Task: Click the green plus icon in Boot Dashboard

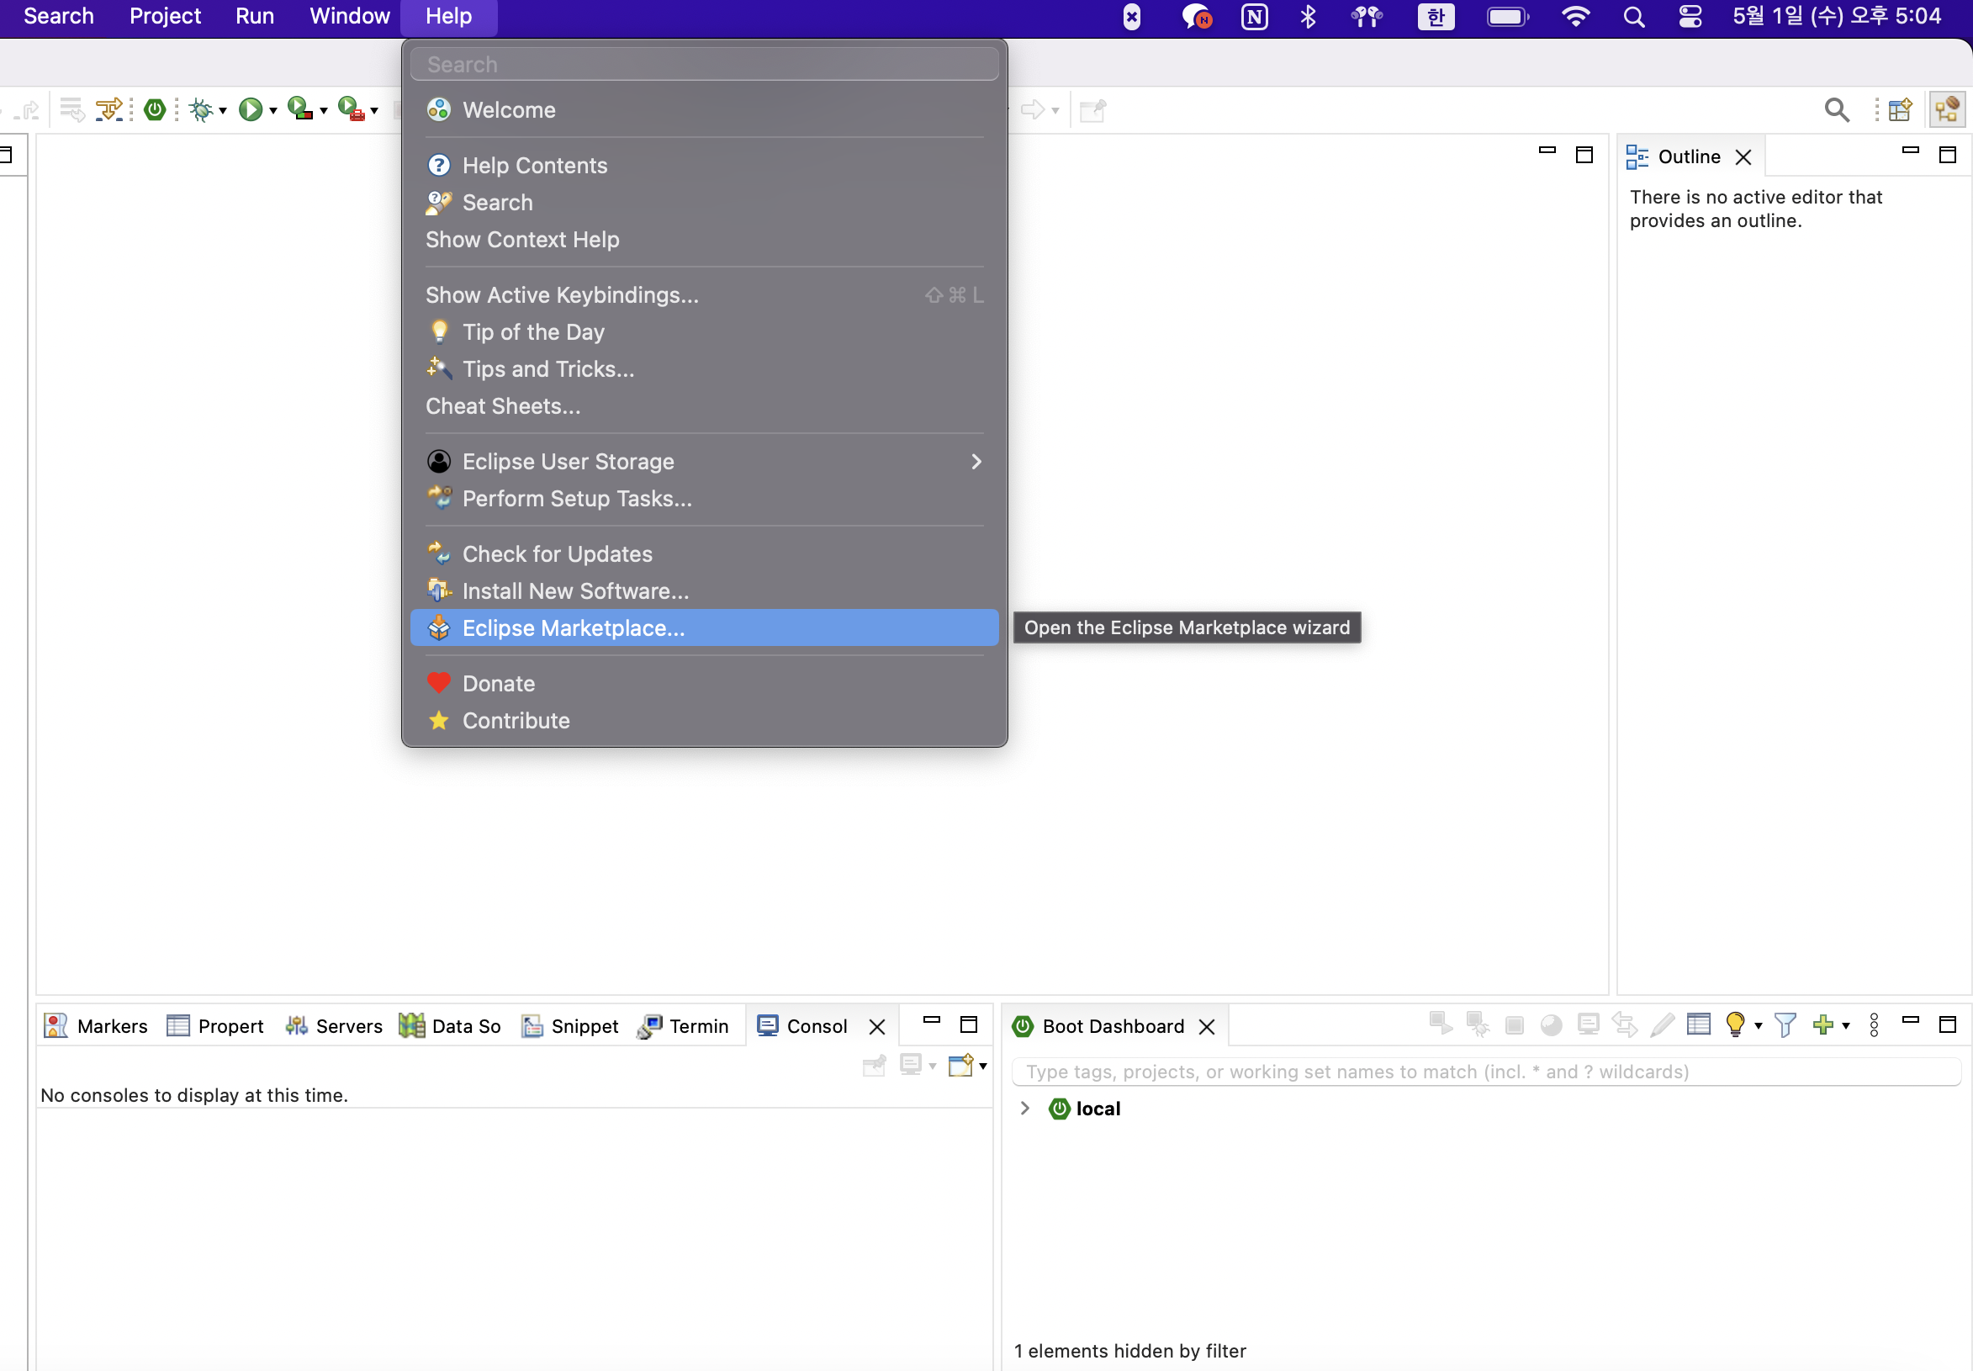Action: 1821,1024
